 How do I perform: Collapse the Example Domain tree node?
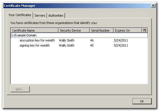coord(12,36)
